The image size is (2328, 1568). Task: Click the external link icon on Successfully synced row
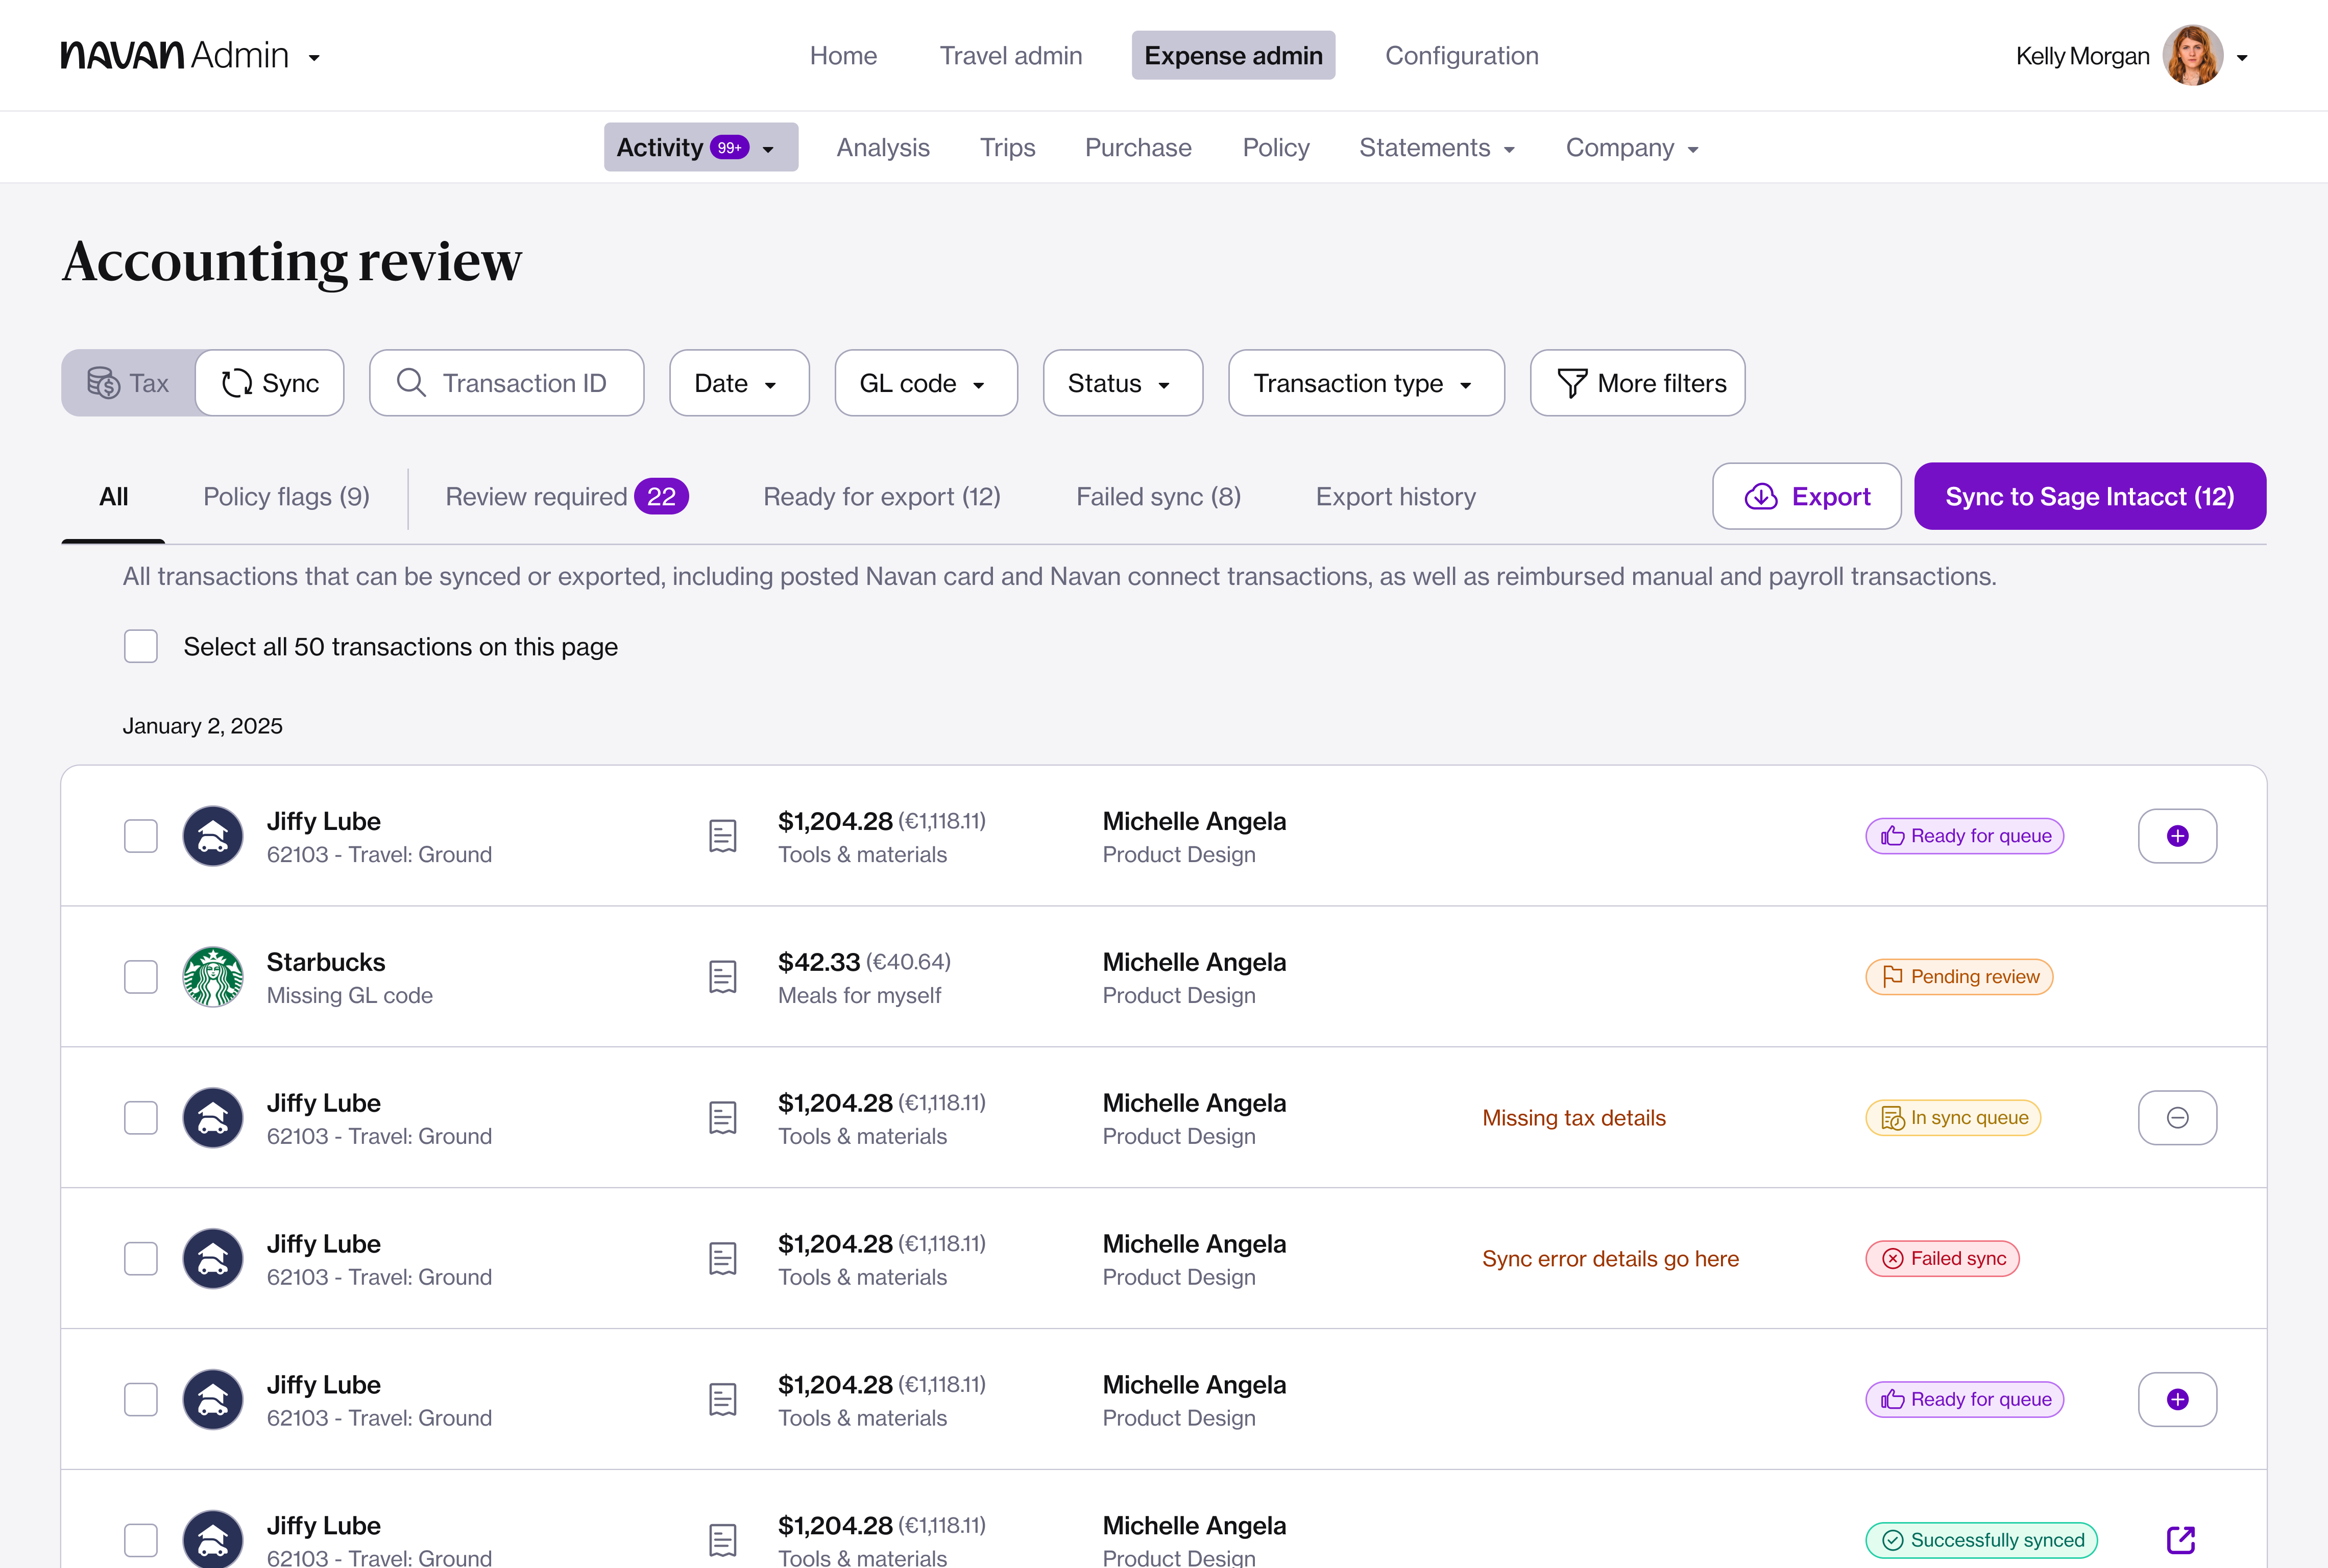2180,1539
